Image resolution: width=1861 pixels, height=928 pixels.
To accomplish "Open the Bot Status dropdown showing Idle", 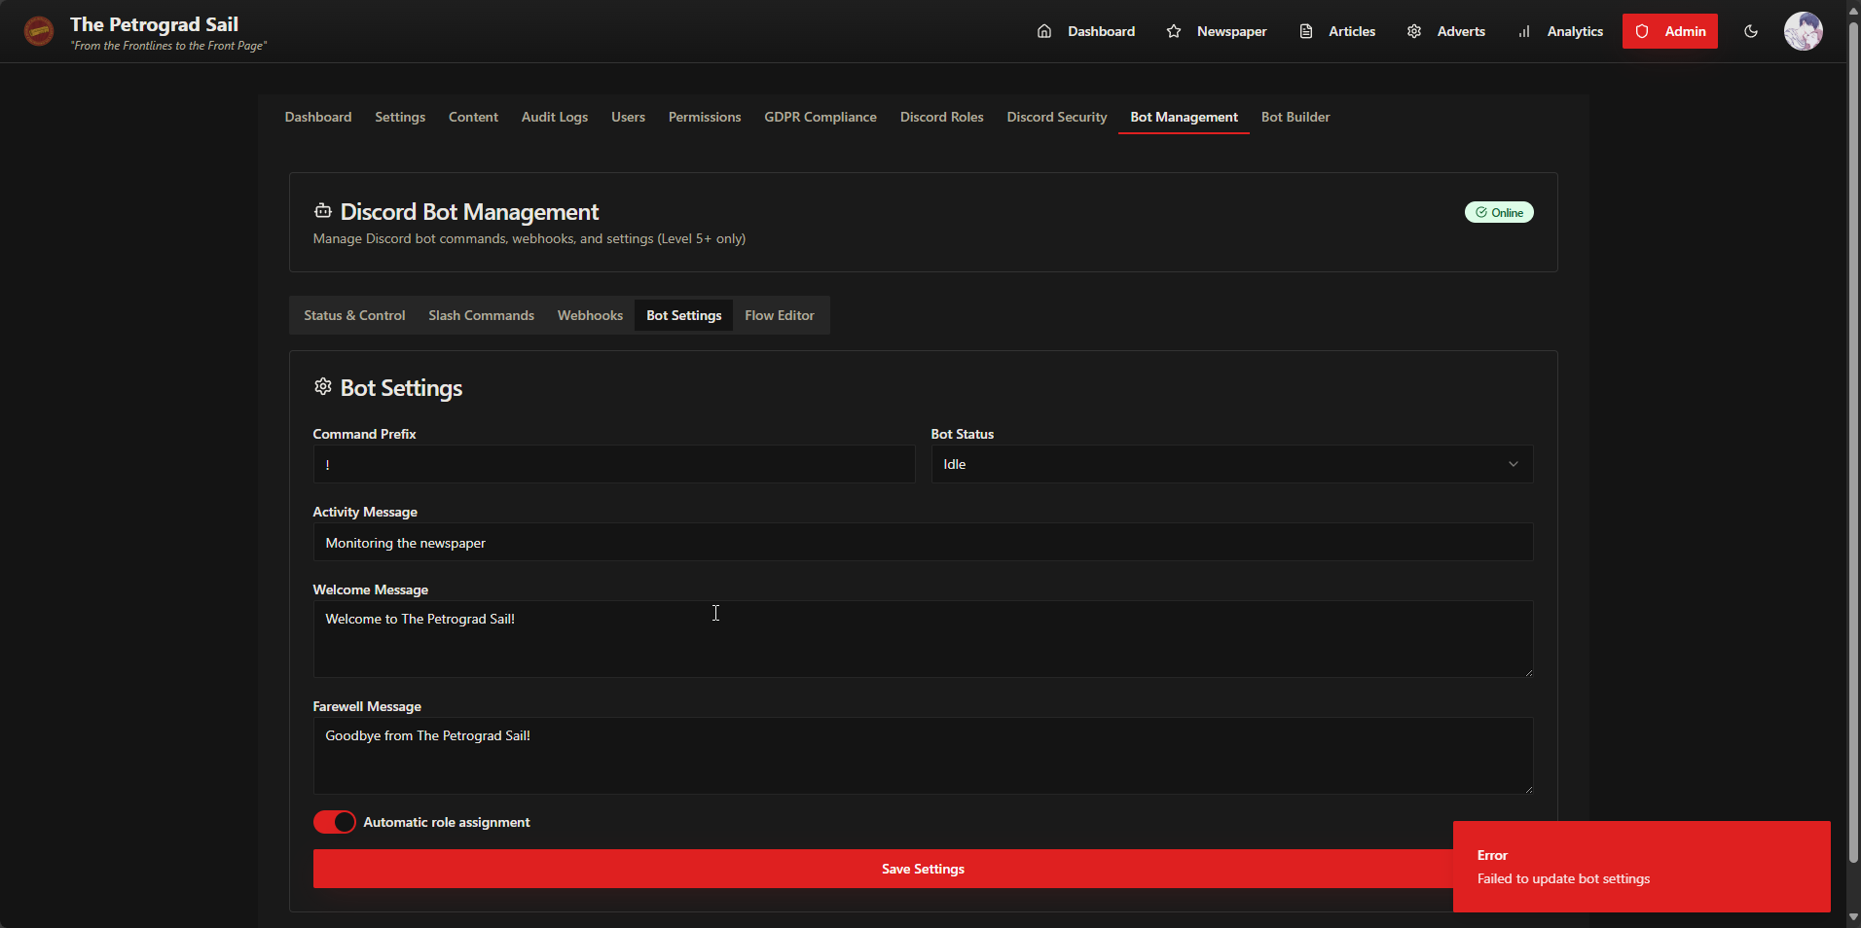I will (x=1232, y=464).
